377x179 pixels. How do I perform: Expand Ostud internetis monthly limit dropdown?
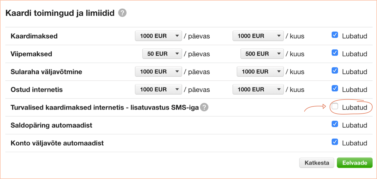tap(258, 89)
